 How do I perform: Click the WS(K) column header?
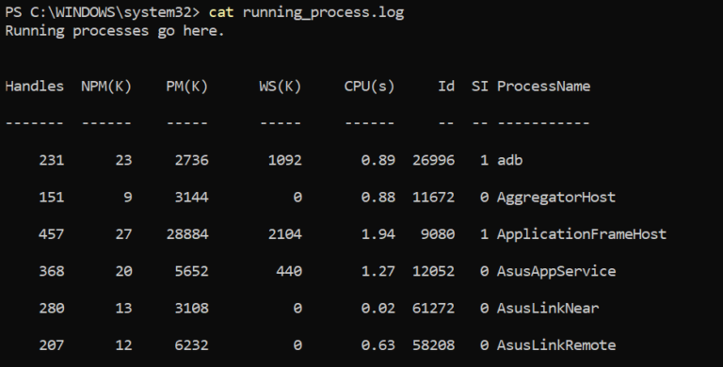[x=281, y=87]
